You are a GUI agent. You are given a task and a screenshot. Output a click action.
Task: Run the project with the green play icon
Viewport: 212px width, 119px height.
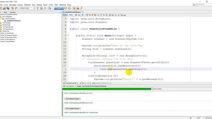pos(45,8)
